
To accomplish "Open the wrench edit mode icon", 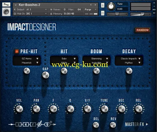I will coord(6,5).
